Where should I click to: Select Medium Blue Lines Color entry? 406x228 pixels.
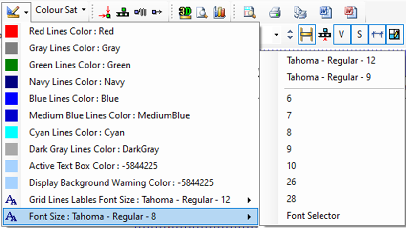pos(131,115)
